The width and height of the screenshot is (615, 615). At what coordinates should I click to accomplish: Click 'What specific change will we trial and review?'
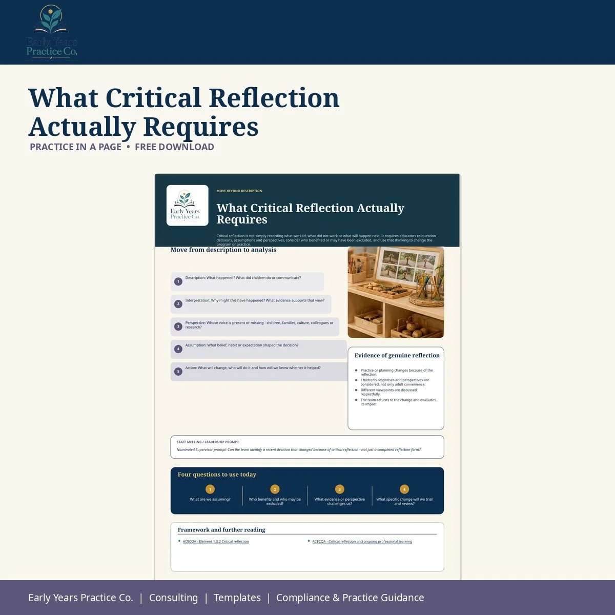pos(404,501)
